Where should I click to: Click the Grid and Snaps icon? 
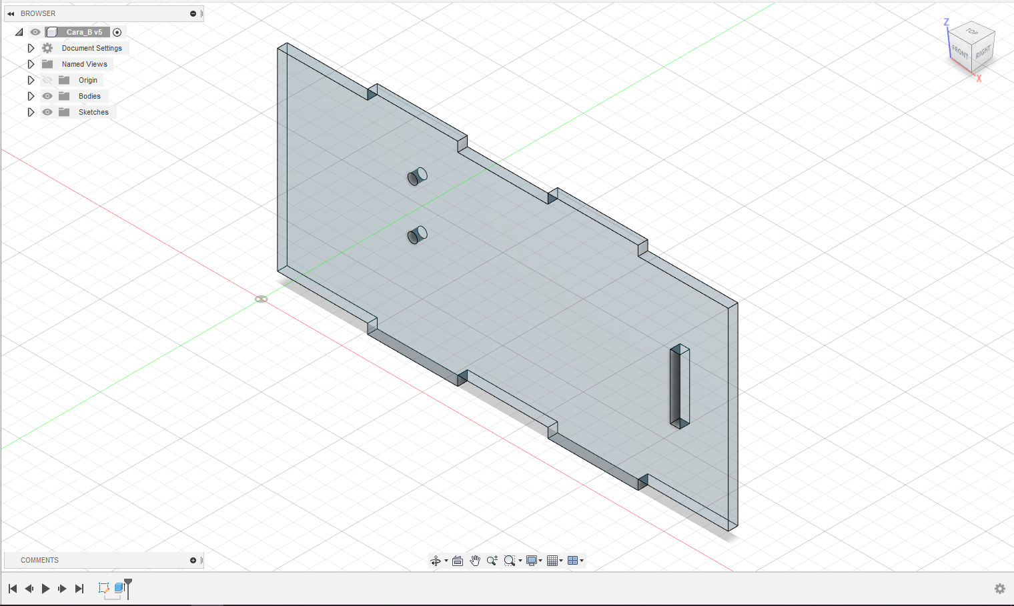coord(552,561)
